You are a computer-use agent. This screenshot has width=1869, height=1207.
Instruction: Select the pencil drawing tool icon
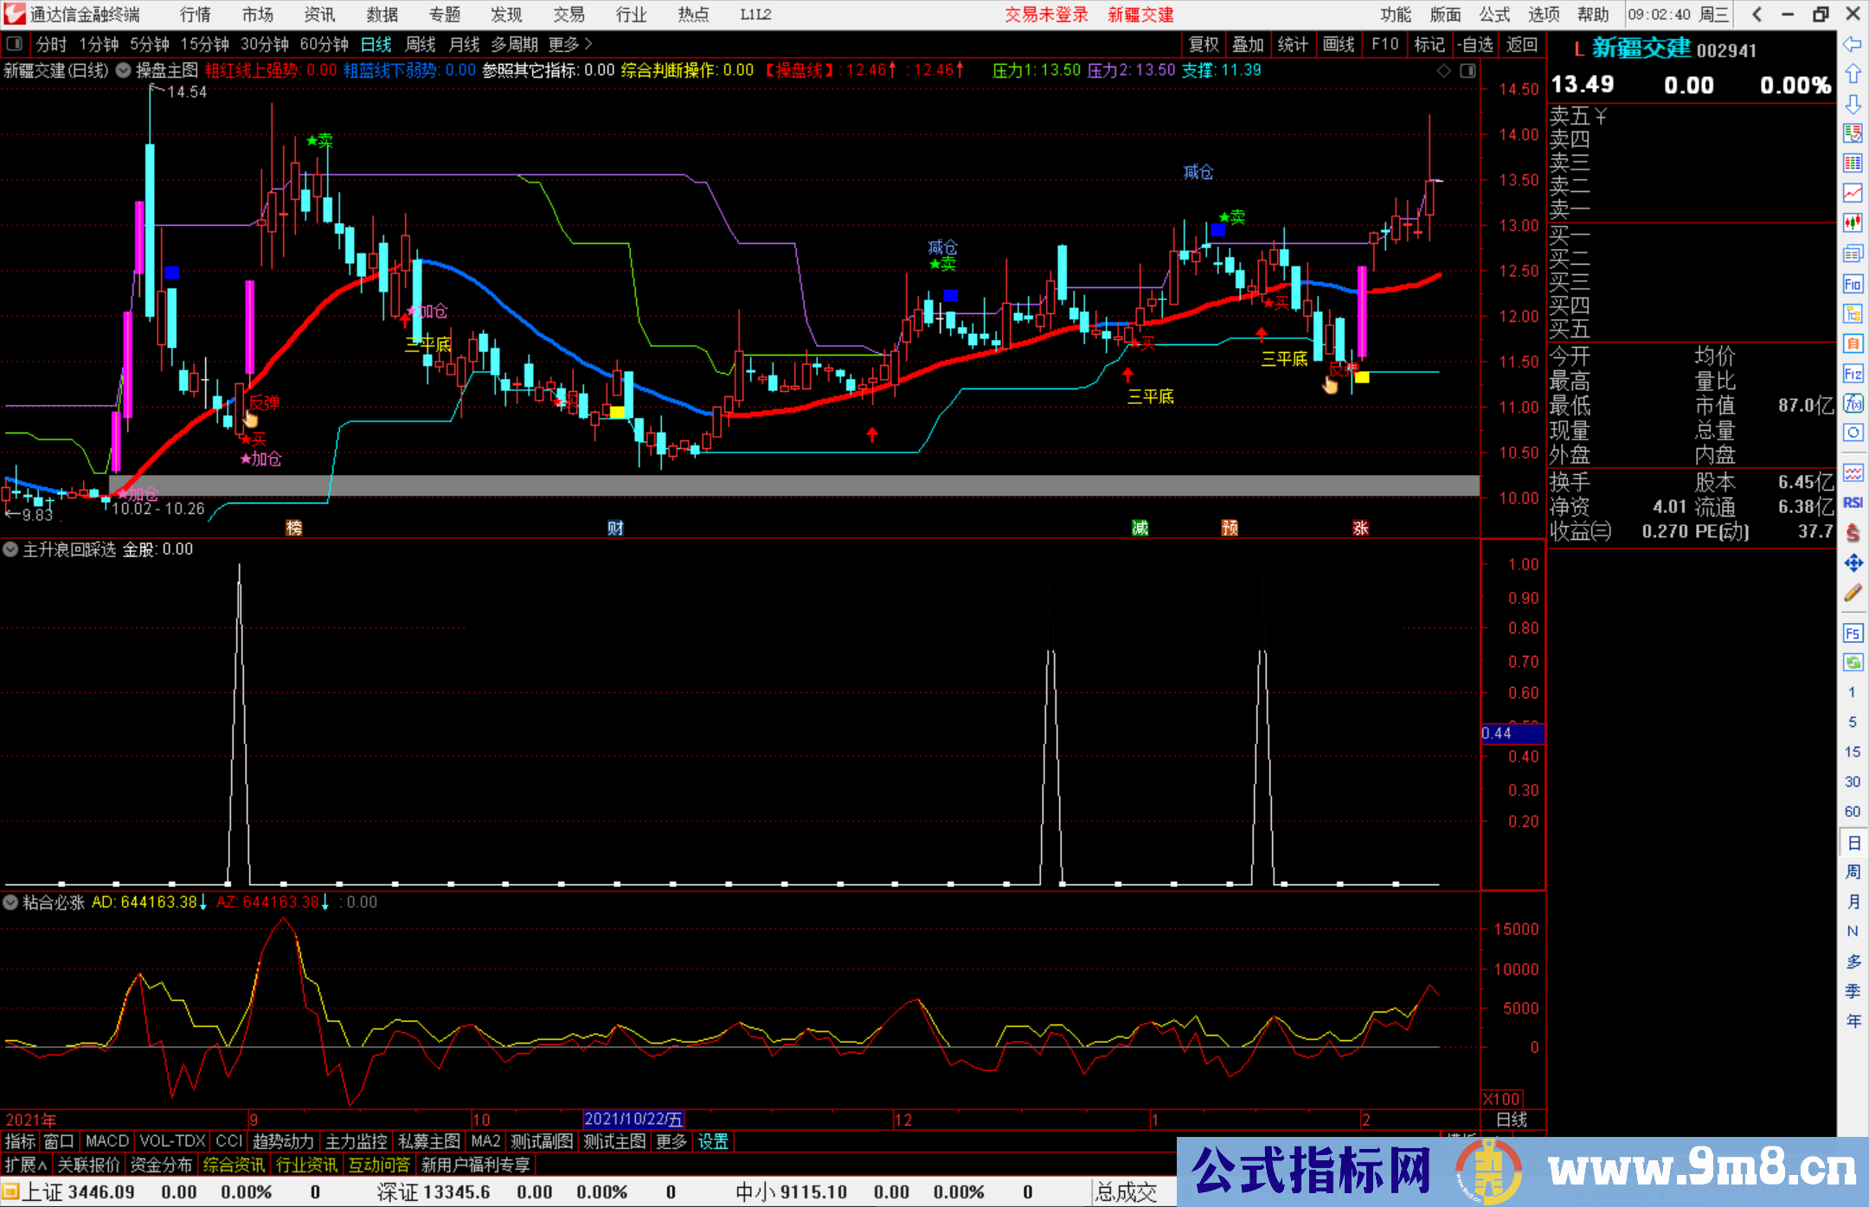(x=1853, y=593)
